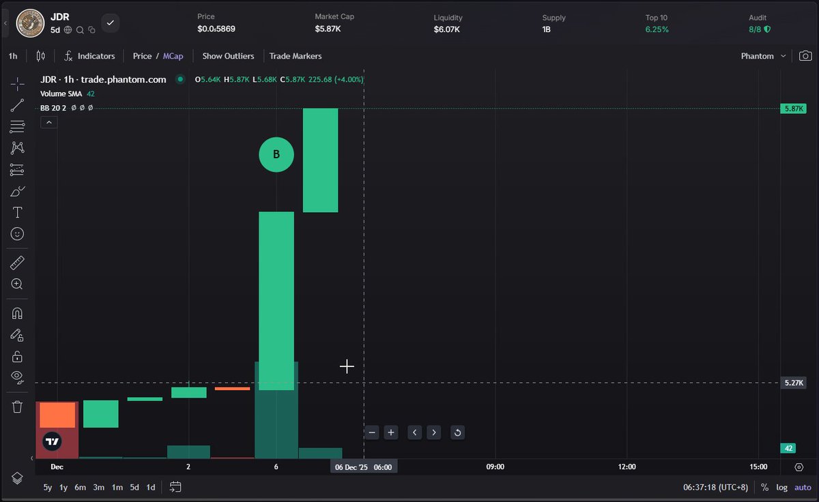The width and height of the screenshot is (819, 502).
Task: Open the long position forecasting tool
Action: (x=17, y=170)
